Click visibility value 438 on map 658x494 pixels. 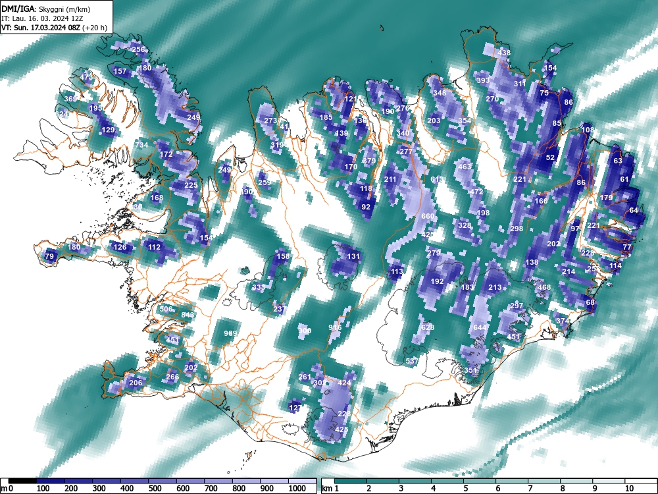tap(505, 53)
